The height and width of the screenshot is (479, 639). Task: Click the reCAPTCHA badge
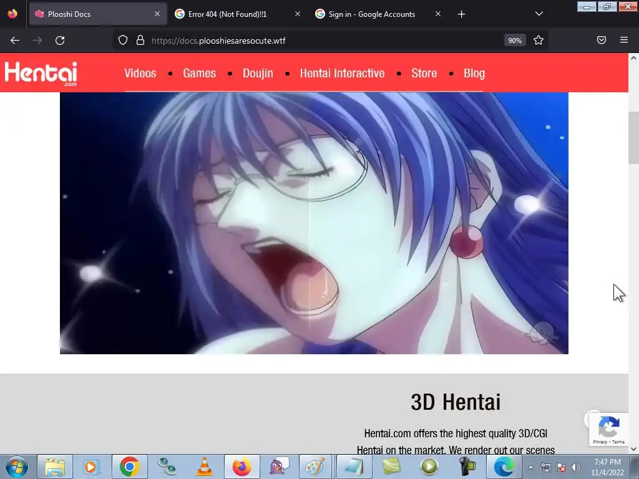[x=609, y=429]
